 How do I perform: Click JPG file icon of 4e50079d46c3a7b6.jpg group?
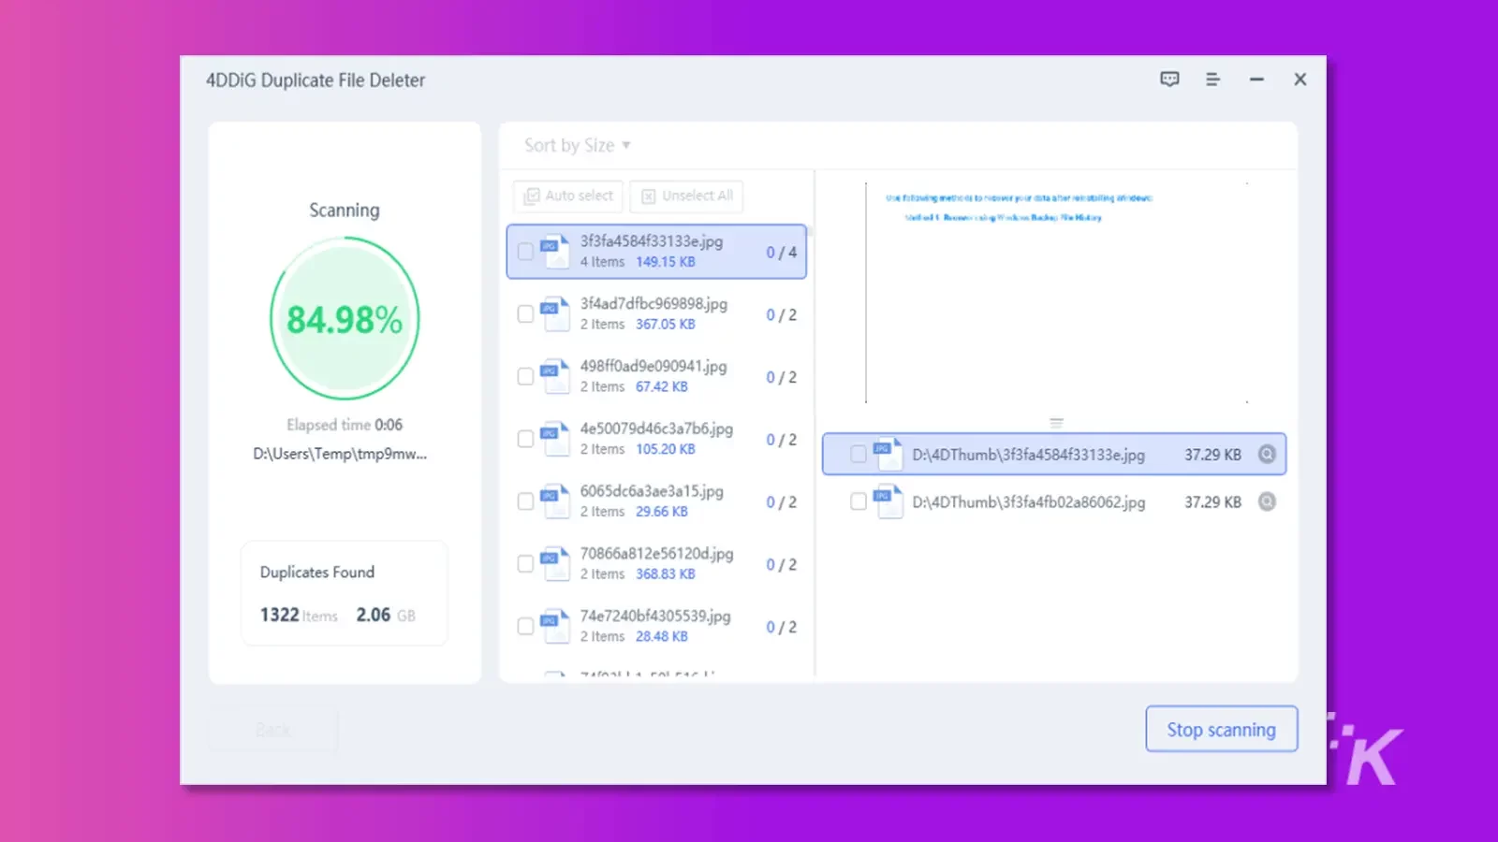(x=555, y=439)
